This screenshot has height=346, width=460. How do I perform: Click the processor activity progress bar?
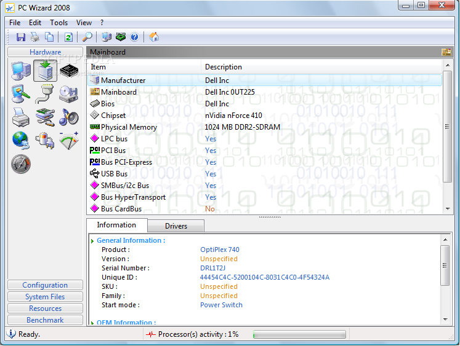[299, 334]
